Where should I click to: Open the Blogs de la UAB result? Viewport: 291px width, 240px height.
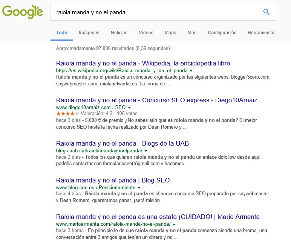(123, 143)
